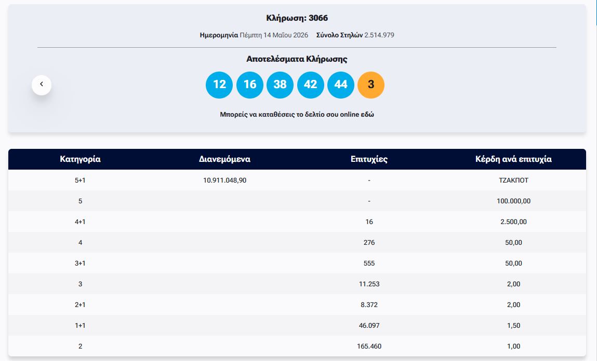The width and height of the screenshot is (597, 361).
Task: Click the 100.000,00 winnings value
Action: (513, 201)
